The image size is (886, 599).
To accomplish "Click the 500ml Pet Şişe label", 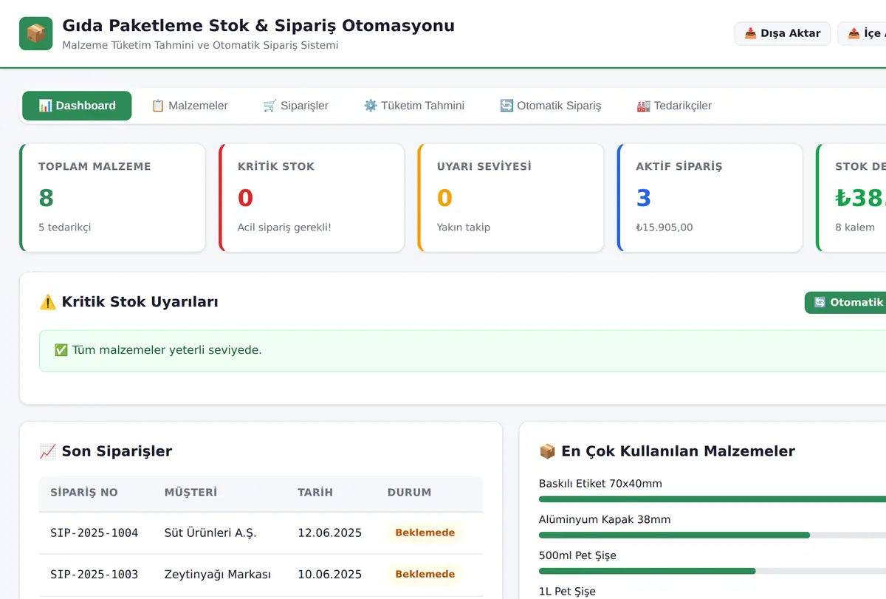I will point(577,555).
